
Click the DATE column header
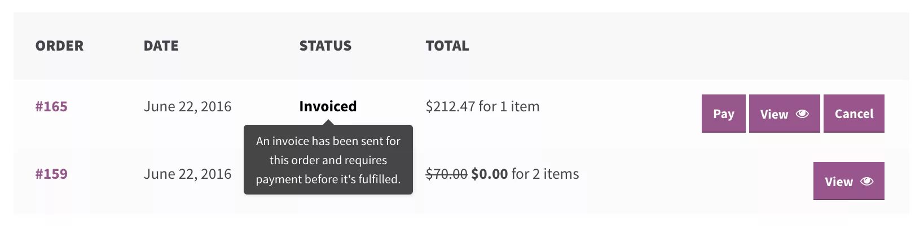coord(161,46)
